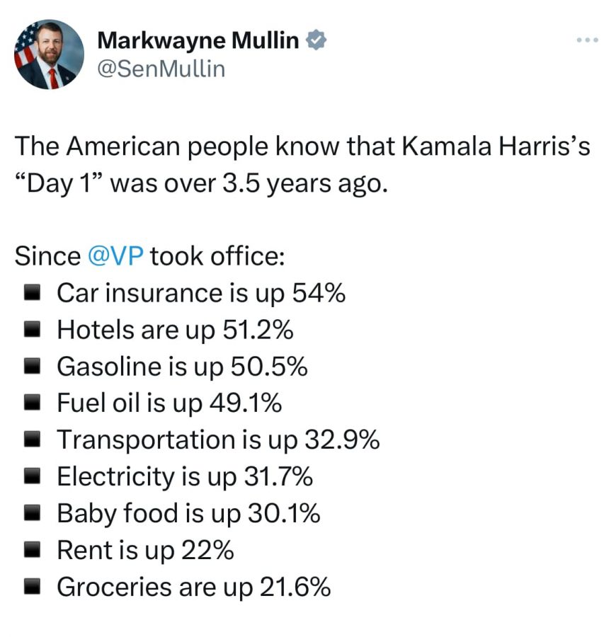
Task: Click the "Car insurance is up 54%" line
Action: coord(201,293)
